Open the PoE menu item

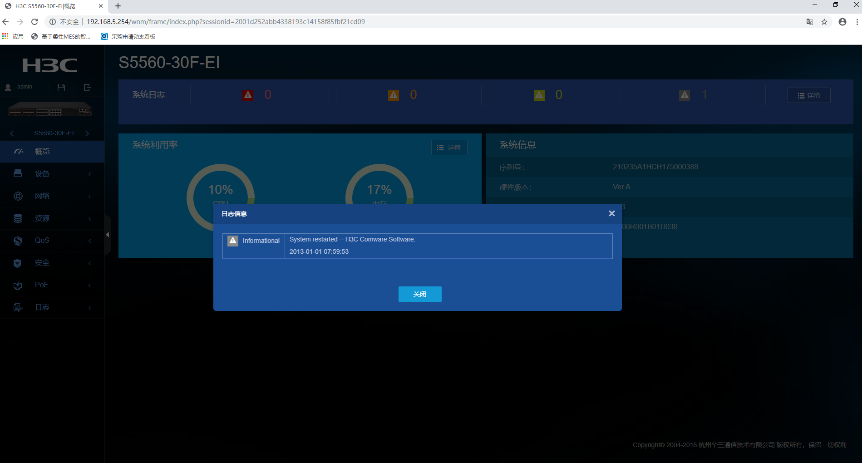pos(52,285)
